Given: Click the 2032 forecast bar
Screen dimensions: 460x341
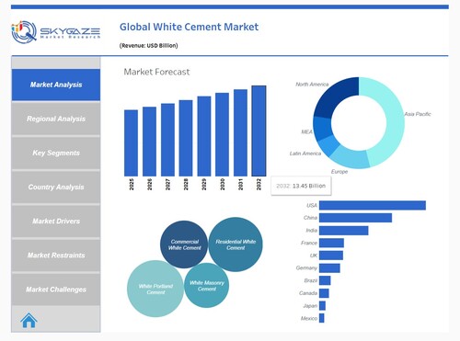Looking at the screenshot, I should pos(259,131).
